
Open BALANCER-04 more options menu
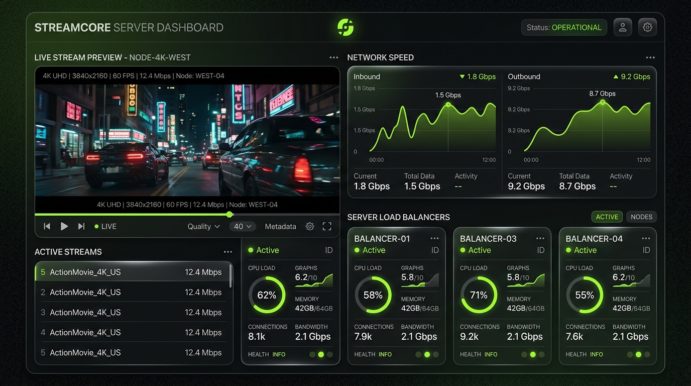(646, 239)
